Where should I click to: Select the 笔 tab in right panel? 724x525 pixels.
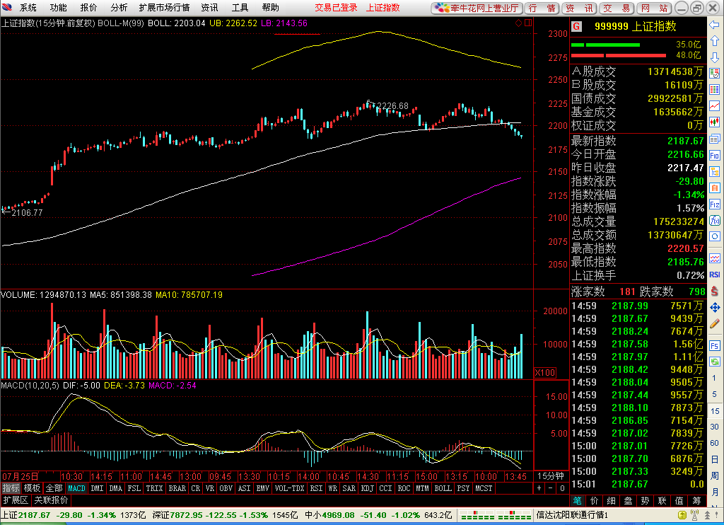click(578, 500)
